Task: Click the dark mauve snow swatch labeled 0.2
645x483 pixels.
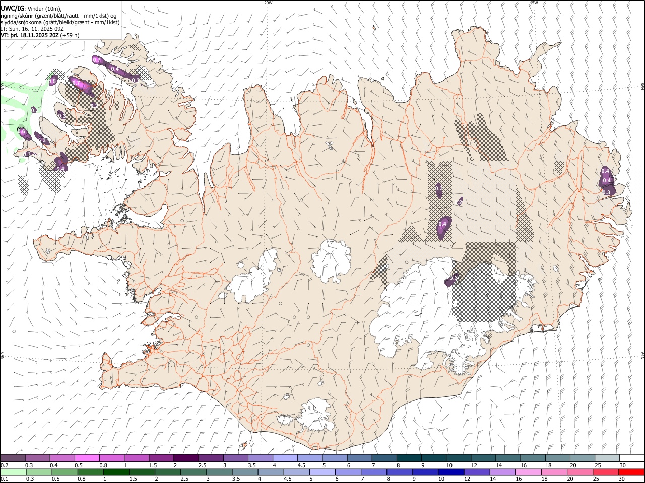Action: click(x=13, y=458)
